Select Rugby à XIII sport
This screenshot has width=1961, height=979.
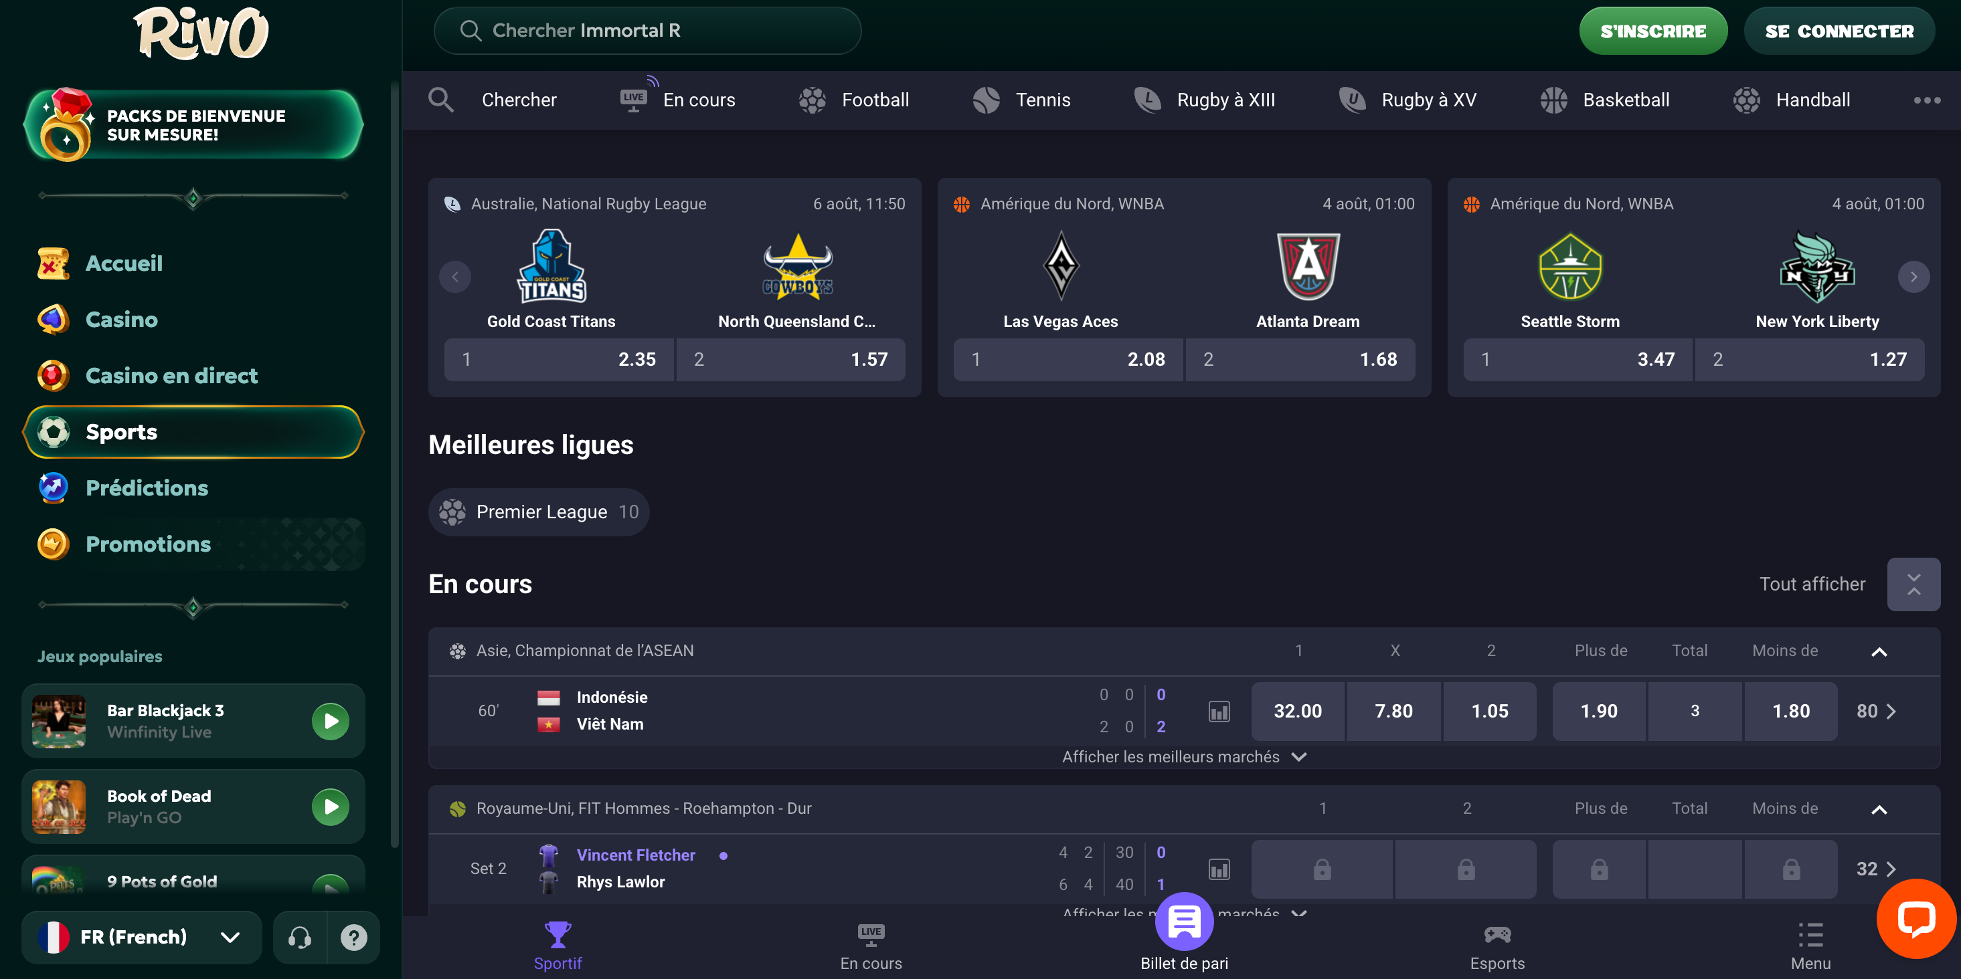[1204, 100]
